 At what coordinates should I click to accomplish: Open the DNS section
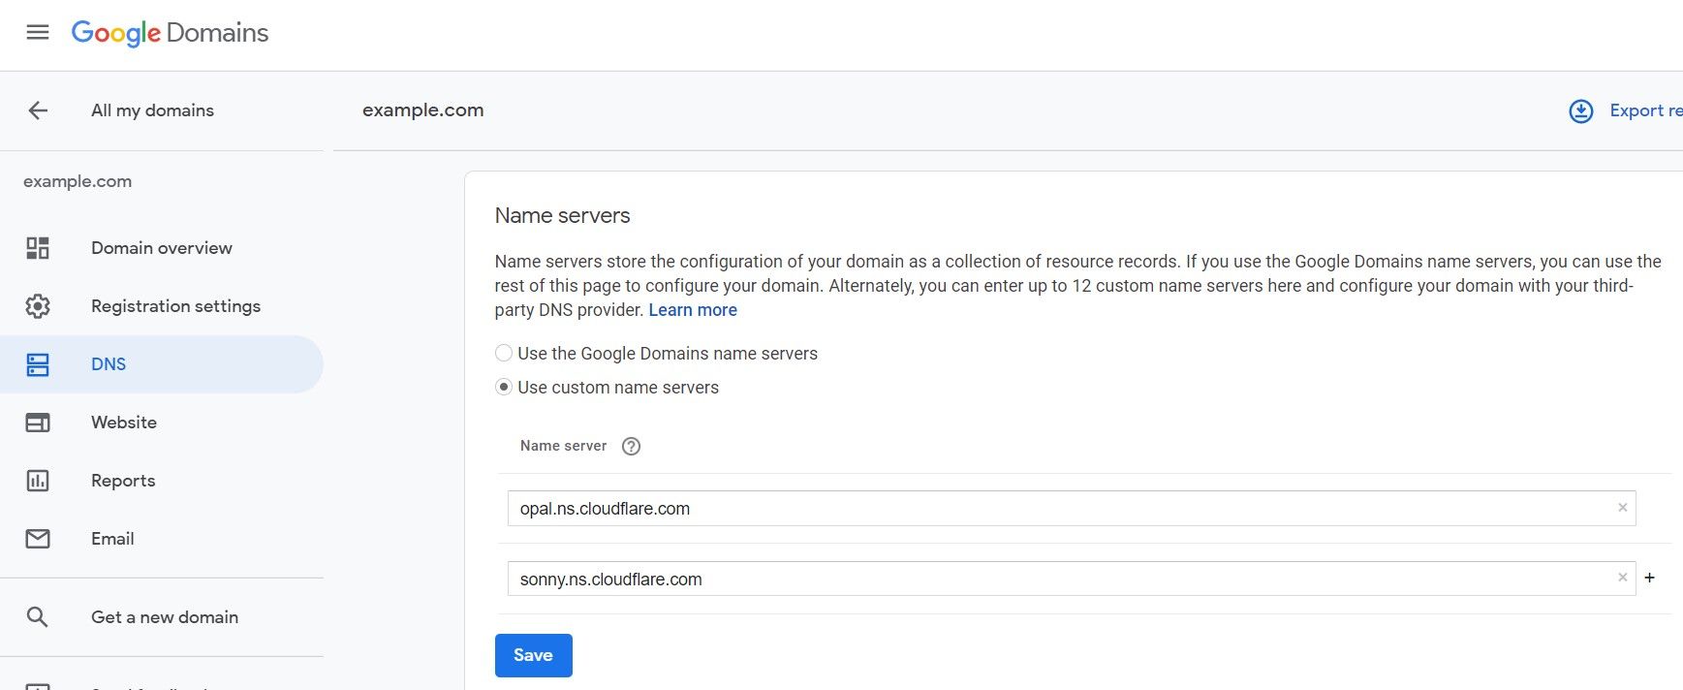pyautogui.click(x=162, y=364)
